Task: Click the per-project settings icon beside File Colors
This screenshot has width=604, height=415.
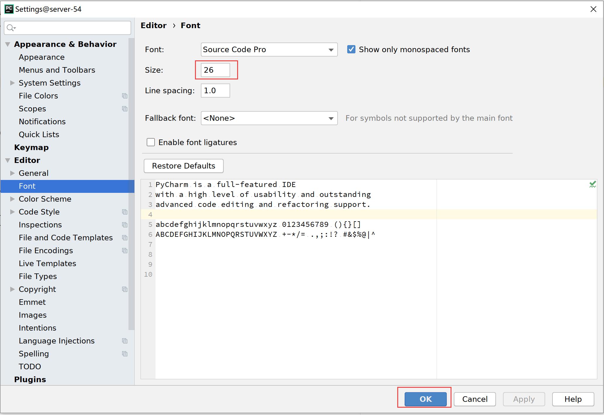Action: pos(124,96)
